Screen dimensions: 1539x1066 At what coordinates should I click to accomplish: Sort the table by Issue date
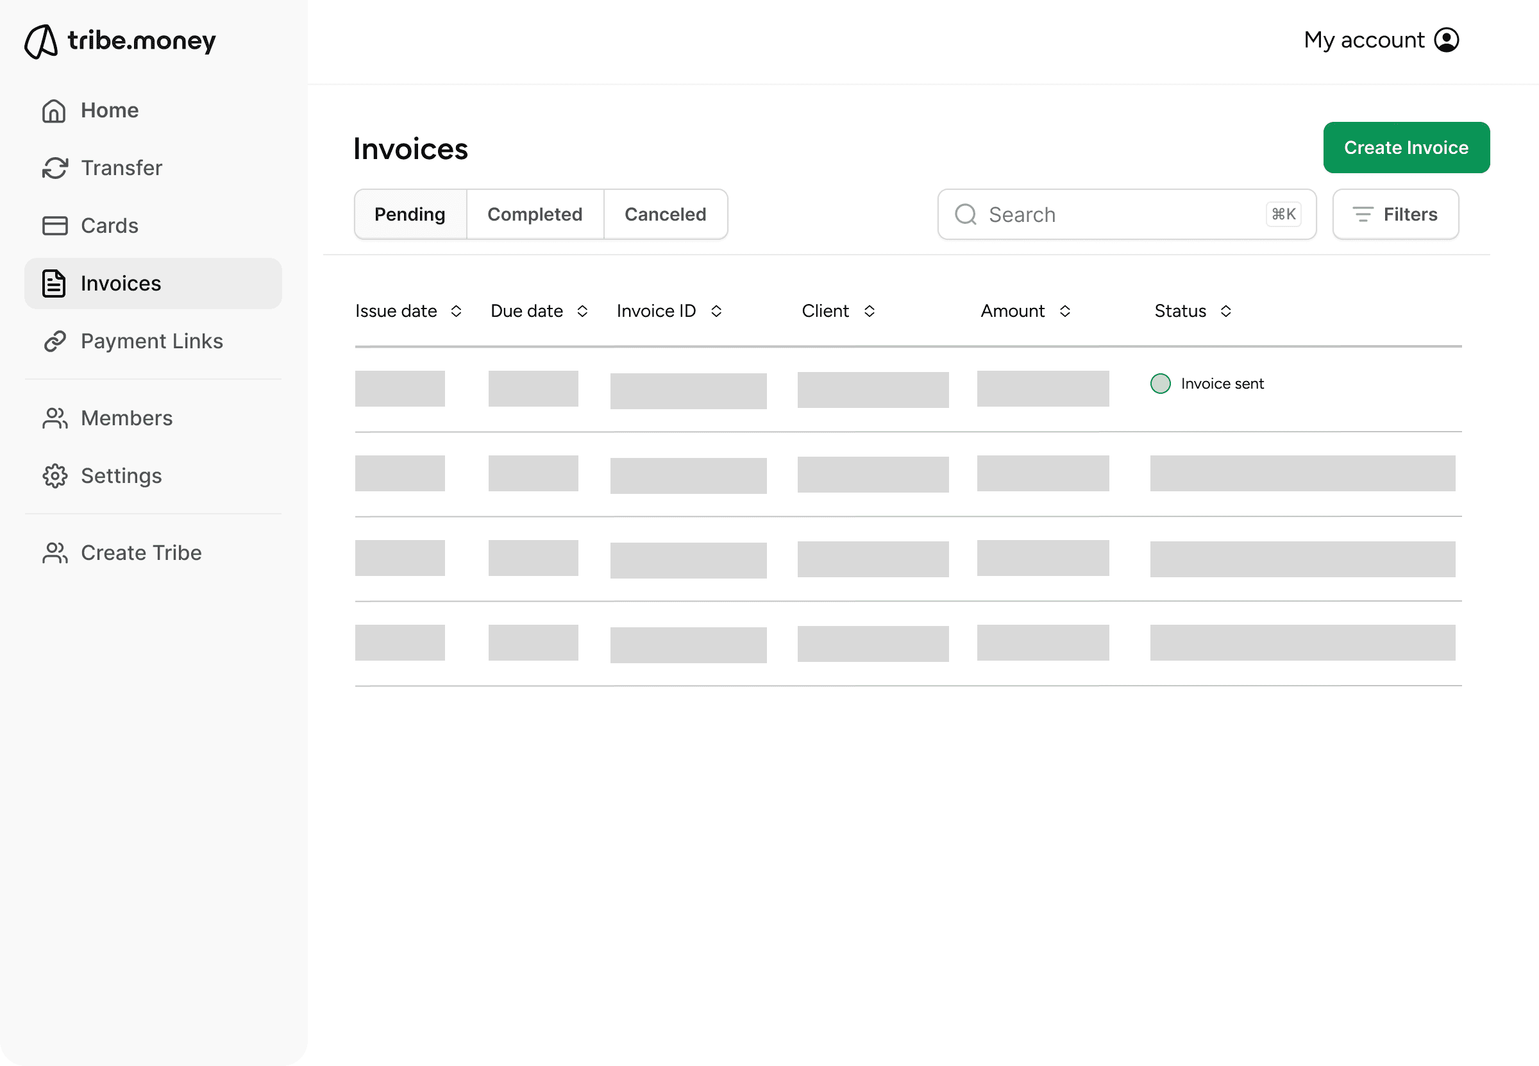pyautogui.click(x=456, y=311)
